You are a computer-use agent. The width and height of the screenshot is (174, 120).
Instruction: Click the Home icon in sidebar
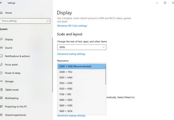coord(1,13)
